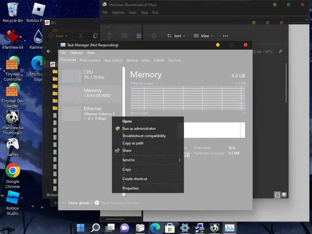Open Task Manager's View menu
Screen dimensions: 312x234
pyautogui.click(x=91, y=53)
